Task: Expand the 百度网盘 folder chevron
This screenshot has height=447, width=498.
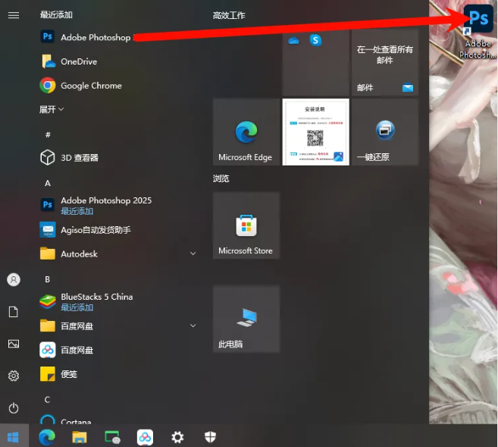Action: point(193,326)
